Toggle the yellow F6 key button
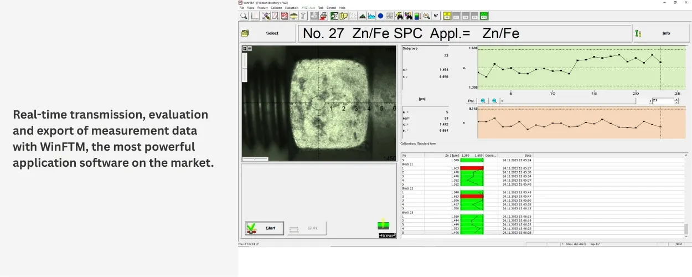 click(x=447, y=16)
